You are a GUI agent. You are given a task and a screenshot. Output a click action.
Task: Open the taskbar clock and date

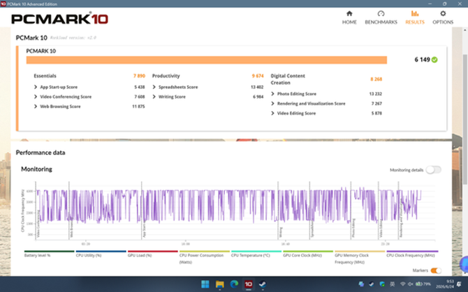446,284
